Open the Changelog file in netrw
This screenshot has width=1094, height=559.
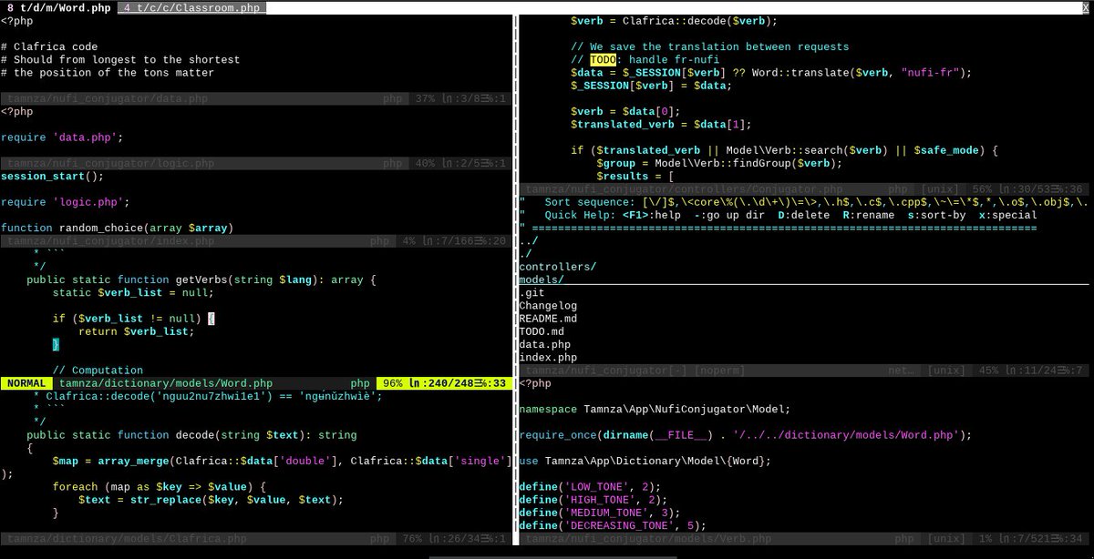548,306
